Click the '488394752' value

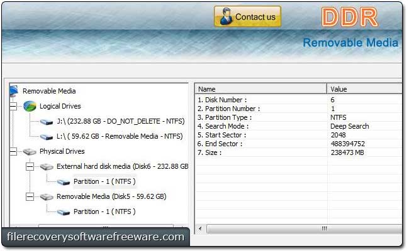point(348,144)
